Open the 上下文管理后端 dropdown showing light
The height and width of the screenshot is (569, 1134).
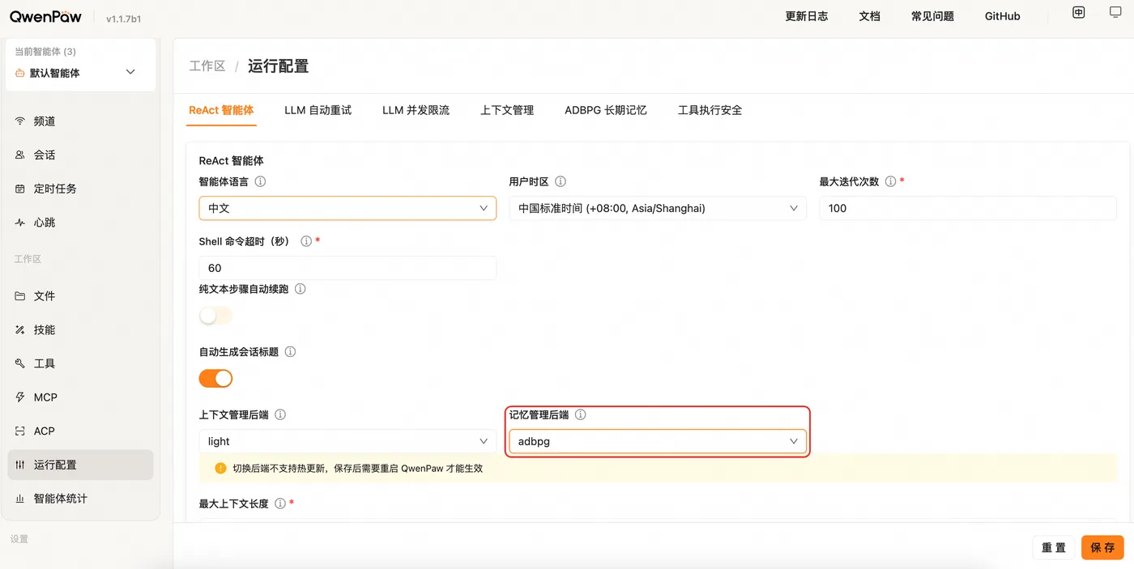pyautogui.click(x=347, y=441)
